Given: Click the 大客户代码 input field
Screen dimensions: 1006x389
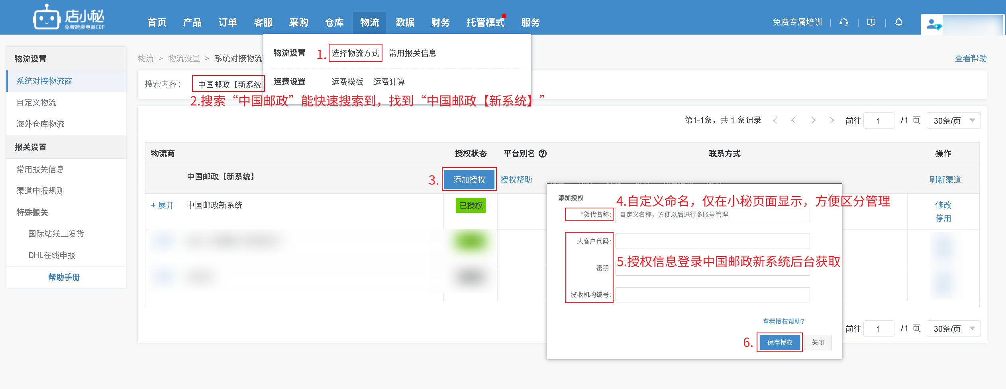Looking at the screenshot, I should pyautogui.click(x=712, y=241).
